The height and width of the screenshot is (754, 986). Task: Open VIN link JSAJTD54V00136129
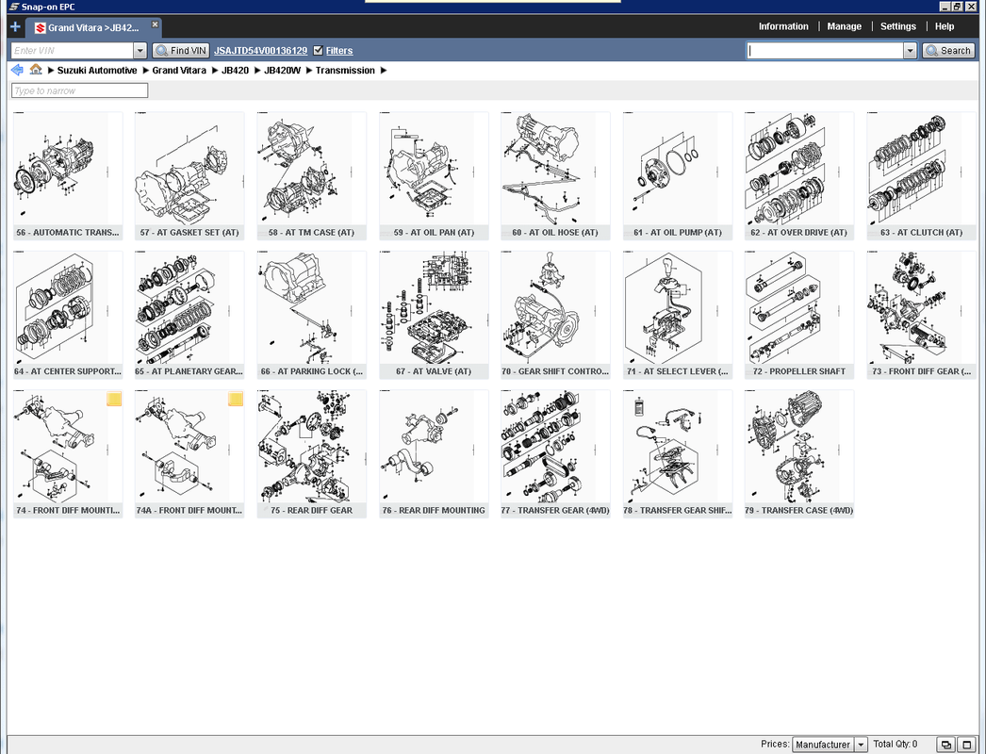(x=260, y=50)
